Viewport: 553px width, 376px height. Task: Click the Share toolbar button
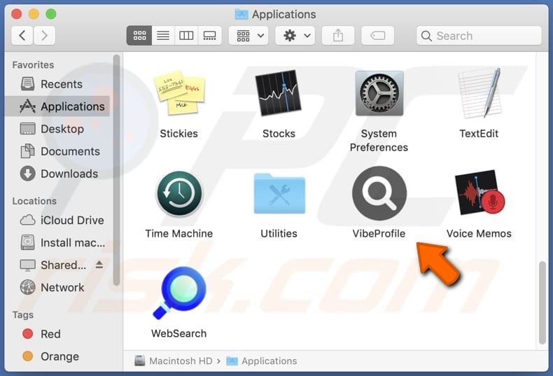[x=338, y=36]
